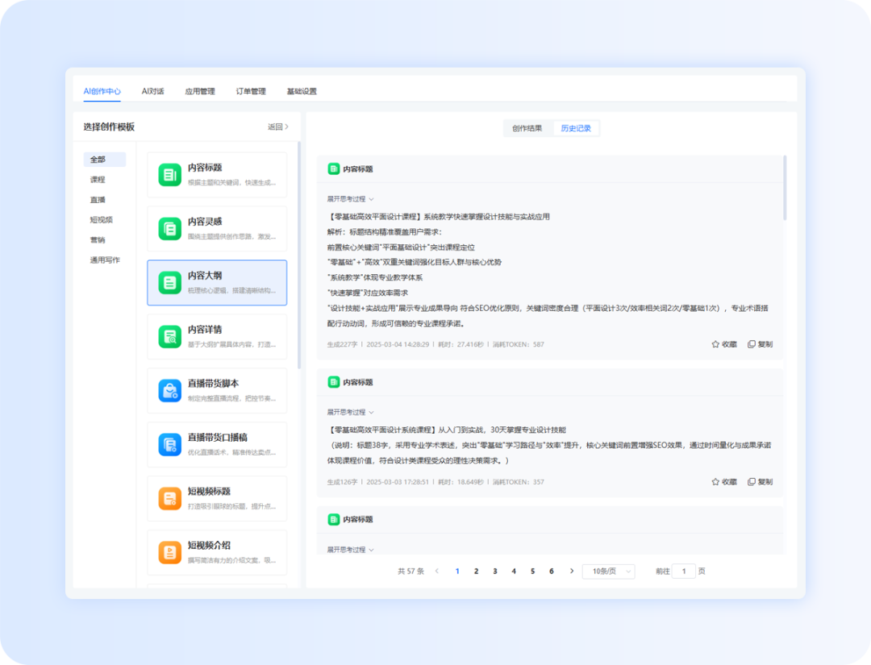Click the copy icon on the 17:28:51 record
The image size is (871, 665).
pyautogui.click(x=752, y=482)
